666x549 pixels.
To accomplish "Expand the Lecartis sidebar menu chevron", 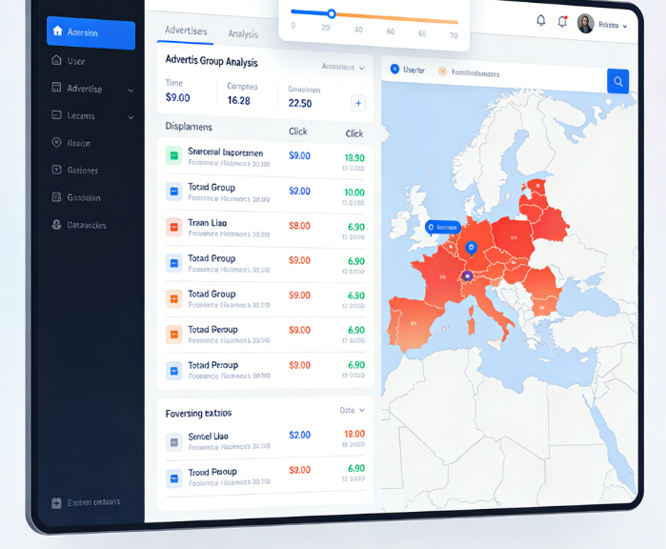I will 131,117.
